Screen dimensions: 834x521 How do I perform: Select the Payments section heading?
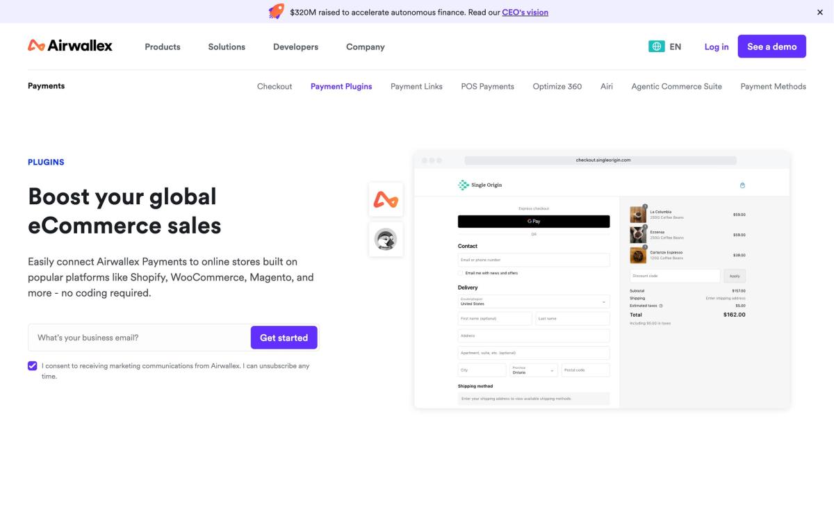point(46,86)
